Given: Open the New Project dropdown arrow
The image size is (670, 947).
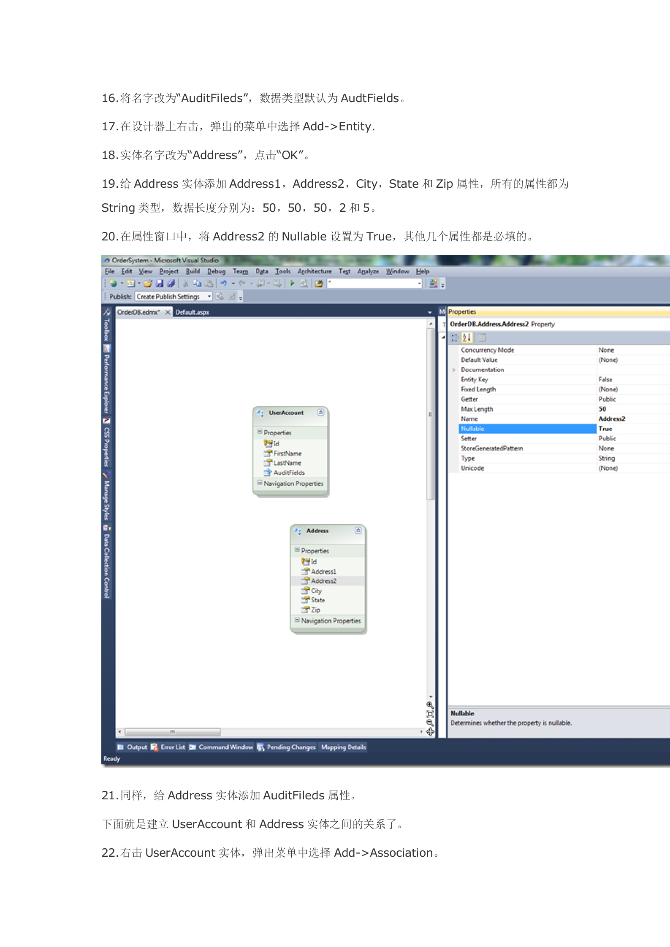Looking at the screenshot, I should tap(122, 283).
